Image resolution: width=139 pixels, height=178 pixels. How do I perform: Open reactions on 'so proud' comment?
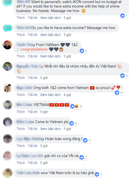119,93
